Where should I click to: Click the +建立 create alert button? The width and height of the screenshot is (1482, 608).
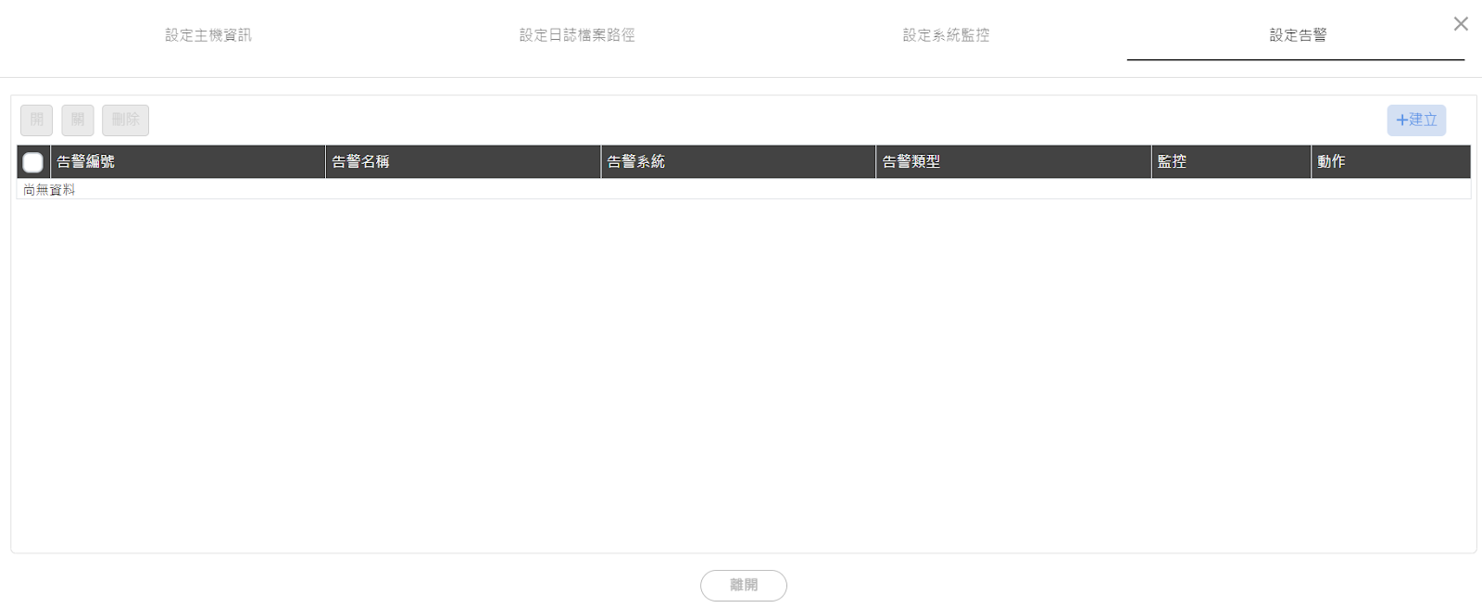tap(1416, 120)
